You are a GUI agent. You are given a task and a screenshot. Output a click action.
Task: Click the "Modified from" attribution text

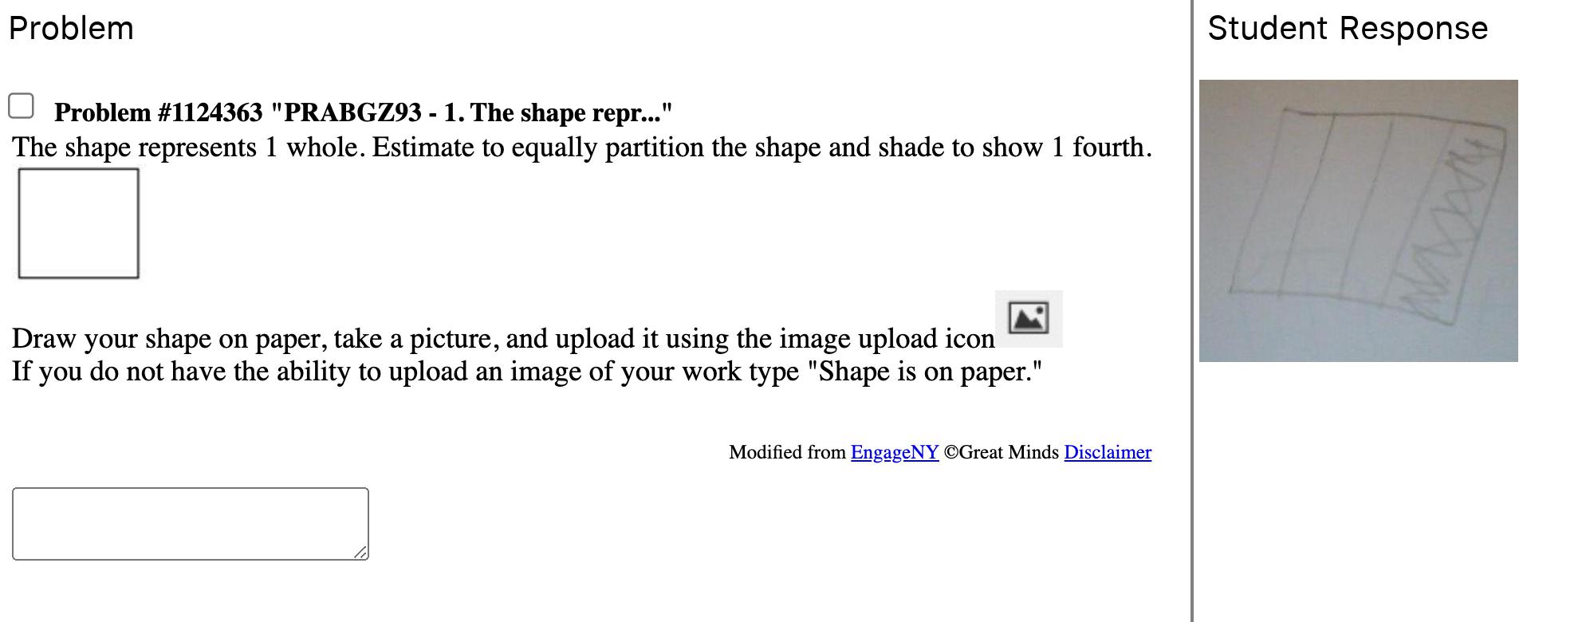787,452
